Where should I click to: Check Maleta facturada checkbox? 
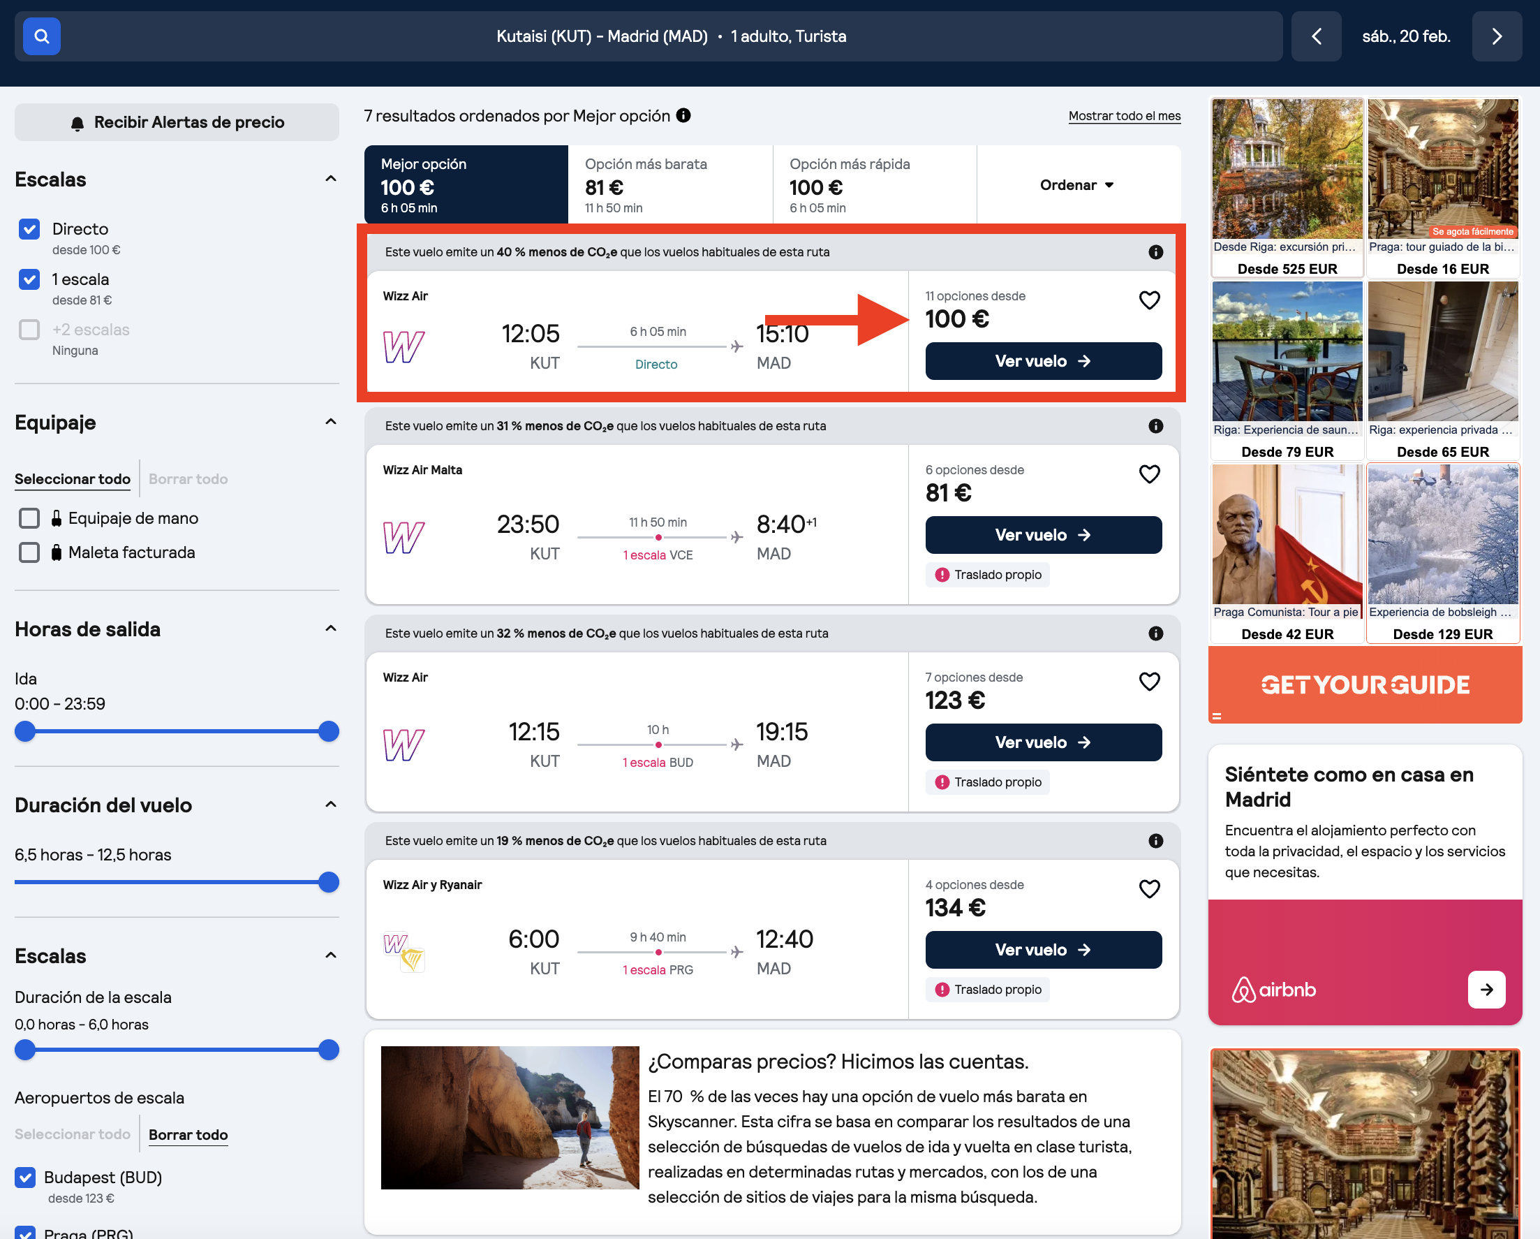click(x=29, y=552)
